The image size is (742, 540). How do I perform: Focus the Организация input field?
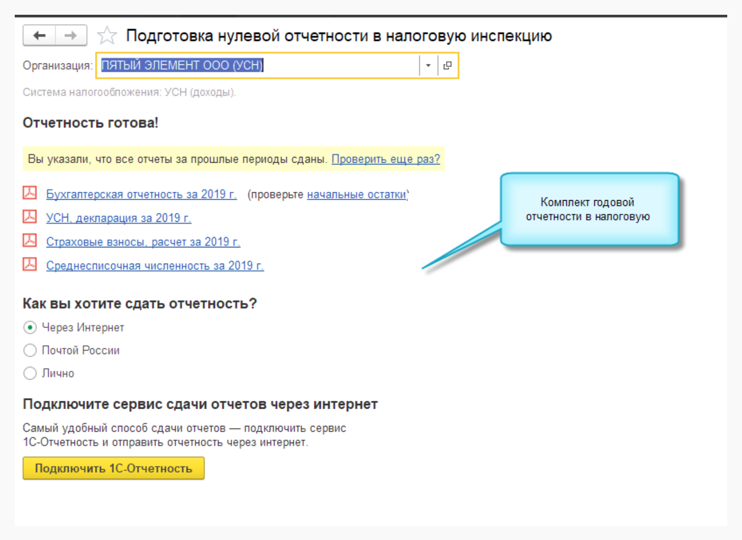[x=258, y=65]
